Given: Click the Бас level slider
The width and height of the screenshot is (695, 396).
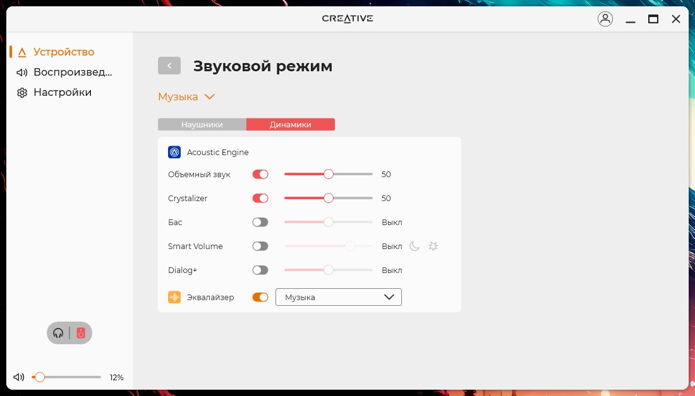Looking at the screenshot, I should point(329,222).
